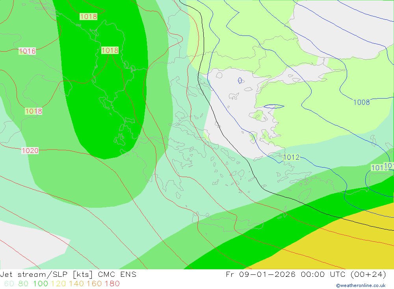The width and height of the screenshot is (394, 289).
Task: Click the 'Jet stream/SLP [kts] CMC ENS' title
Action: tap(68, 274)
